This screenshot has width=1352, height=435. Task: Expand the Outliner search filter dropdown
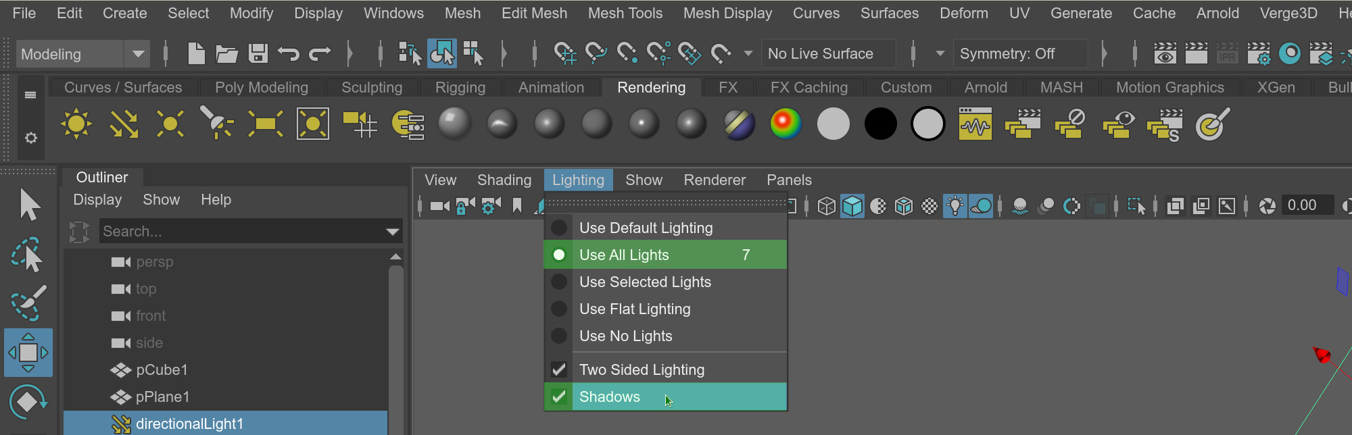coord(392,232)
